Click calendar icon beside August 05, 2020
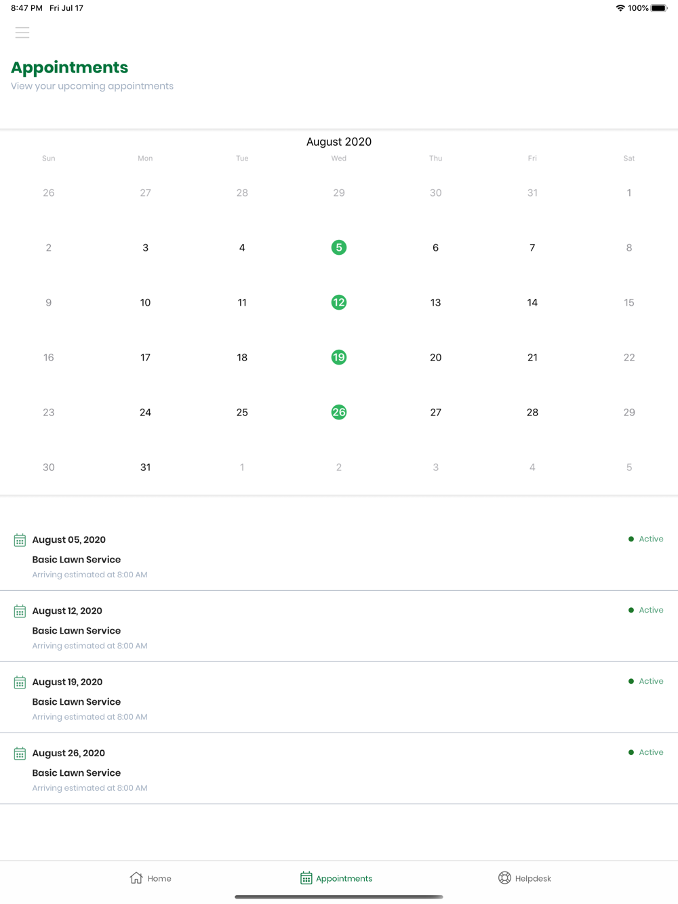The height and width of the screenshot is (904, 678). 20,540
